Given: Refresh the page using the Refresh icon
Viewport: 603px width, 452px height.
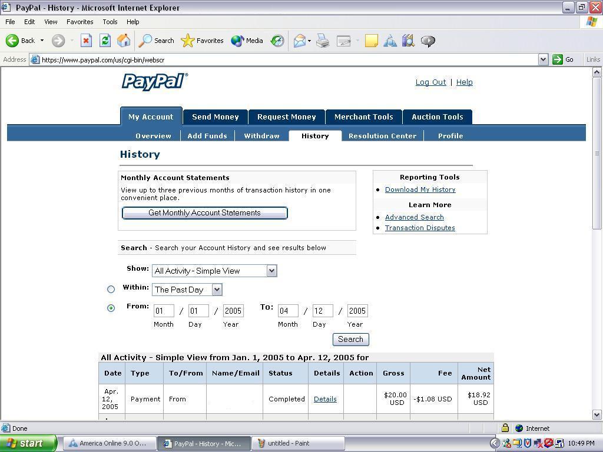Looking at the screenshot, I should (x=105, y=41).
